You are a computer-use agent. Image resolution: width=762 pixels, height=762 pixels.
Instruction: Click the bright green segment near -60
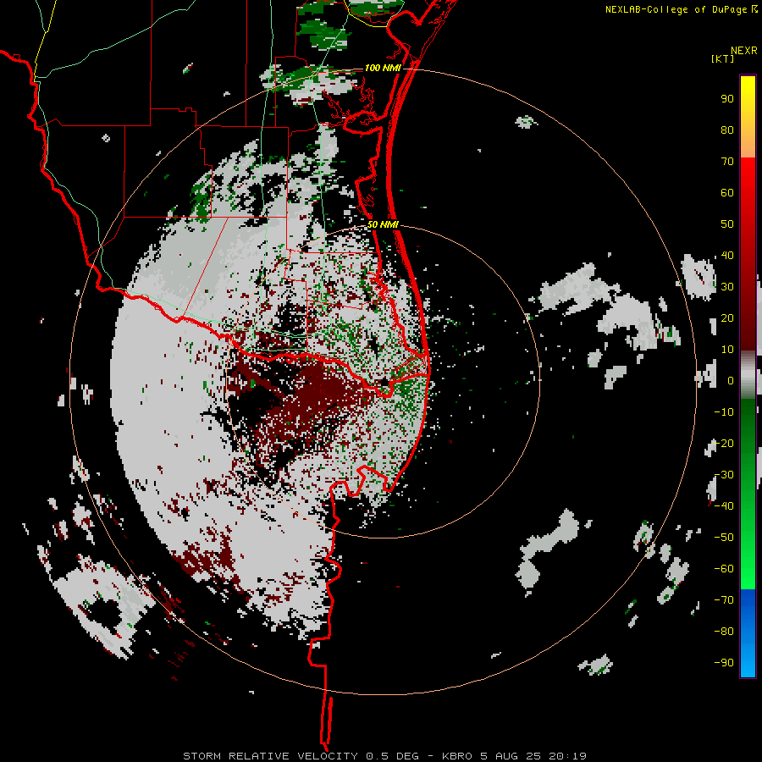click(x=748, y=573)
